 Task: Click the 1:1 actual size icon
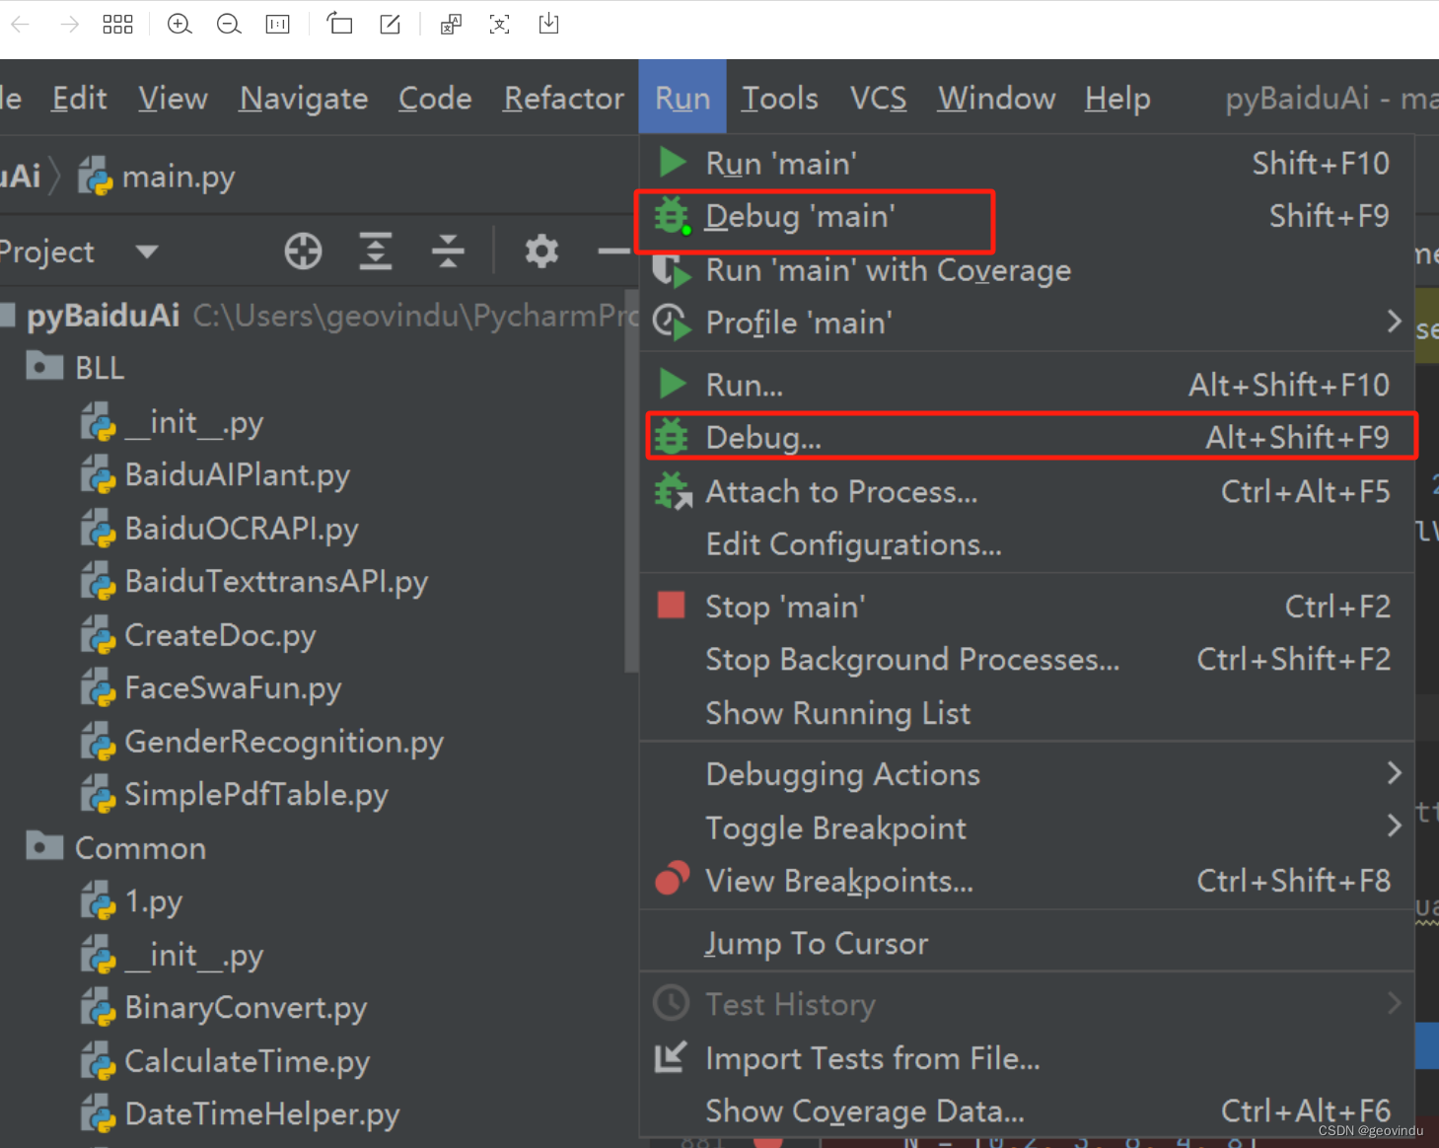click(x=277, y=24)
